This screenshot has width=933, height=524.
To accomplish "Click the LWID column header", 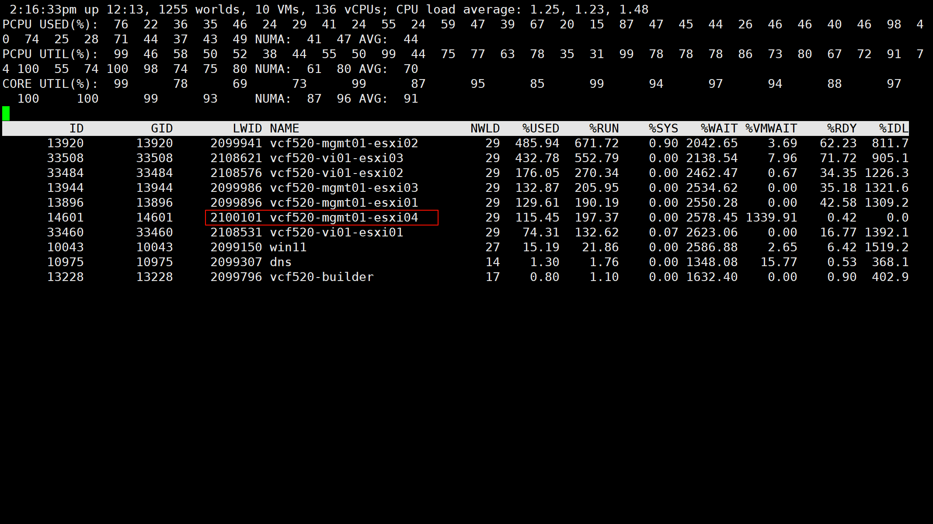I will (x=247, y=128).
